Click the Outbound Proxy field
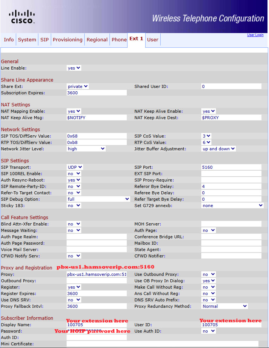The width and height of the screenshot is (269, 348). click(x=97, y=281)
